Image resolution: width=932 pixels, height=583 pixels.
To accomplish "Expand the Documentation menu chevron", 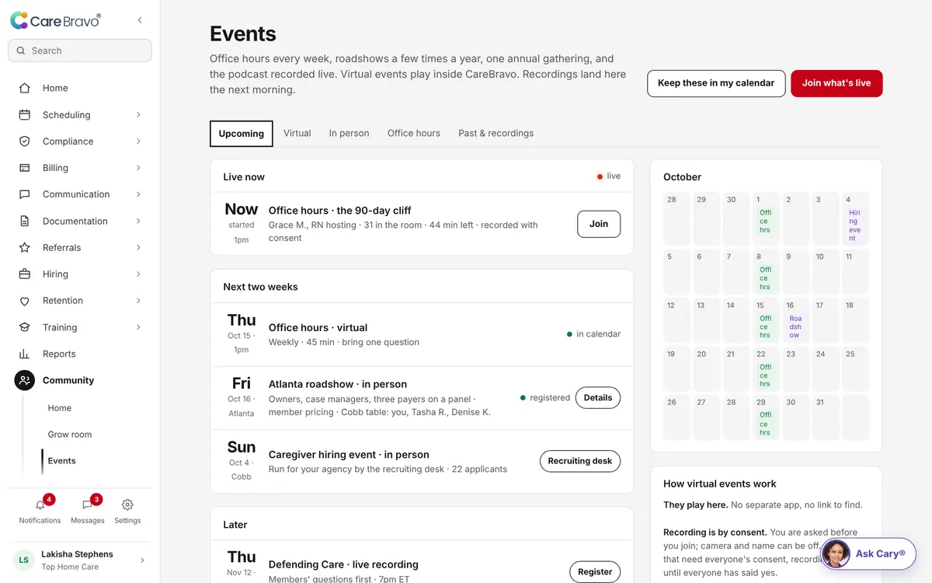I will (138, 221).
